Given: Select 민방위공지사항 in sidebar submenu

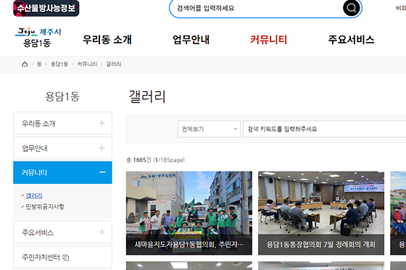Looking at the screenshot, I should (45, 206).
